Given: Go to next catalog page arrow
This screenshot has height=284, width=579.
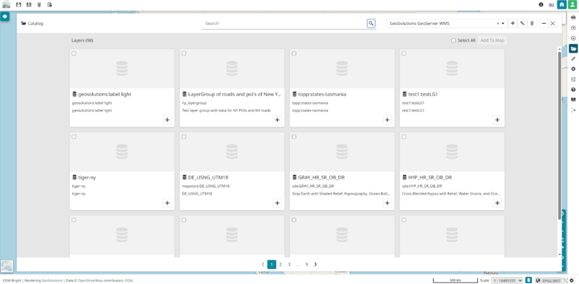Looking at the screenshot, I should 315,265.
